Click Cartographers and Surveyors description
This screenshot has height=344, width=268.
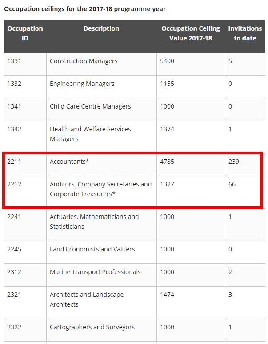[x=92, y=327]
